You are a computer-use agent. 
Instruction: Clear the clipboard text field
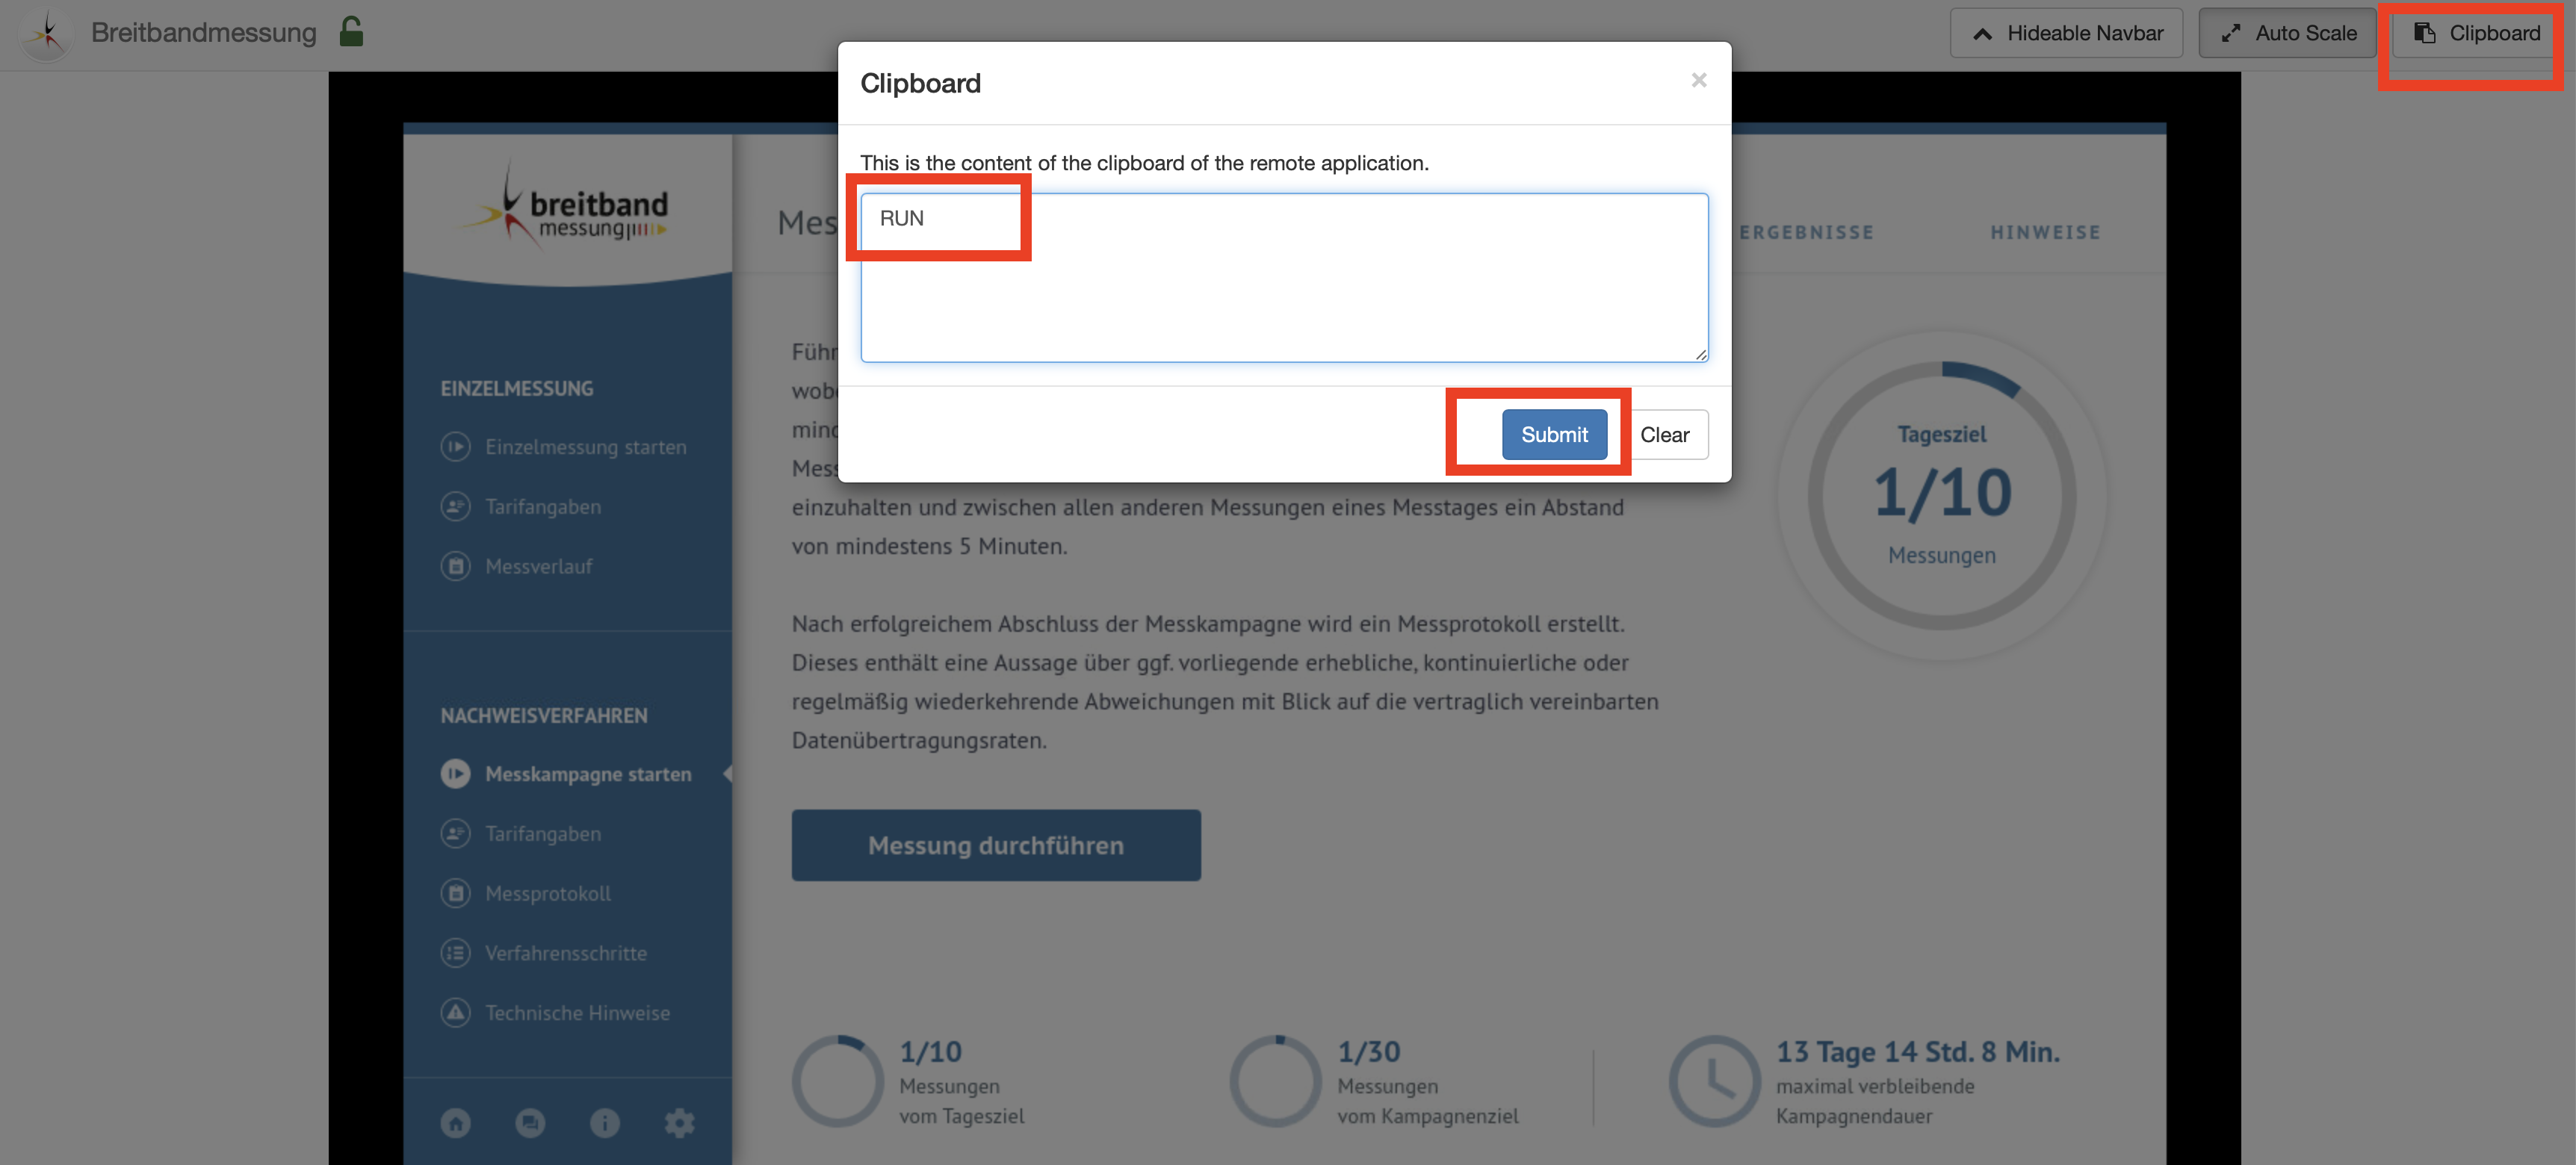tap(1665, 434)
